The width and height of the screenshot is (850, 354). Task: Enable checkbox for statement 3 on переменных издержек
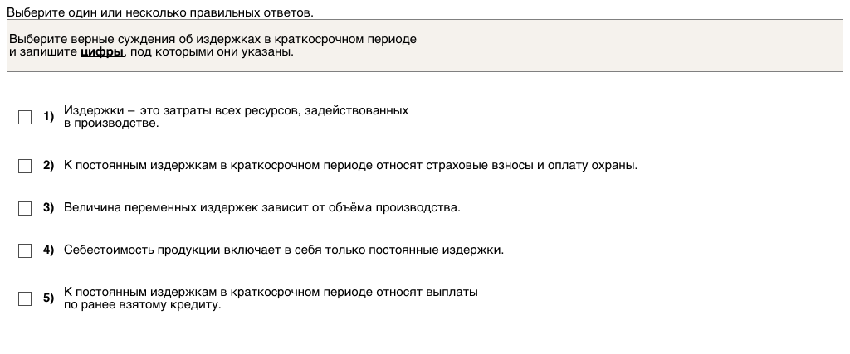point(25,208)
